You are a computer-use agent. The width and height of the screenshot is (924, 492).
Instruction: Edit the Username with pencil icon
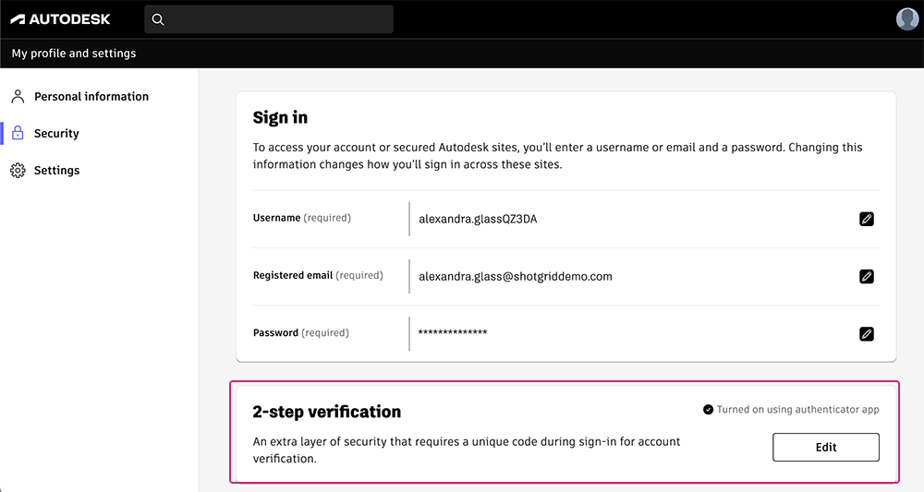[x=866, y=219]
